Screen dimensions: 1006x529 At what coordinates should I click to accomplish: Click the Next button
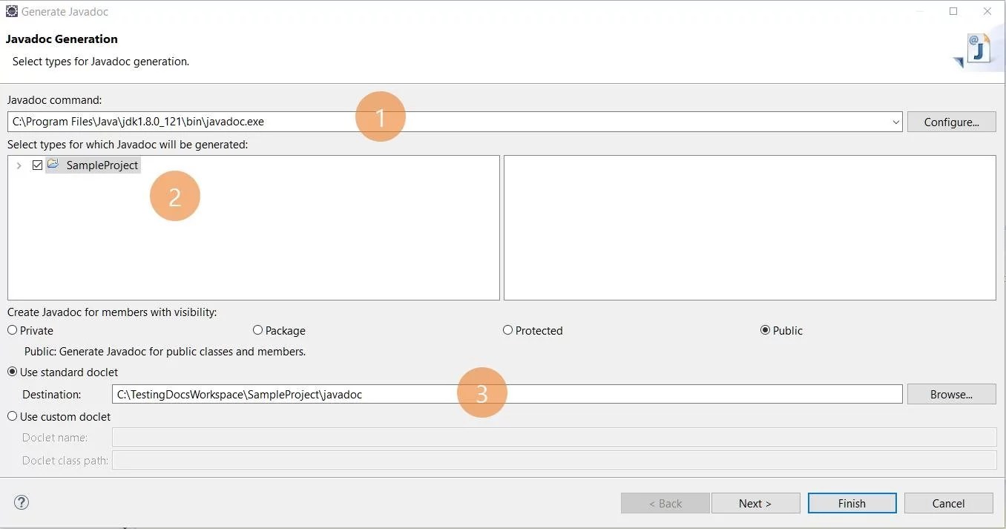point(755,502)
